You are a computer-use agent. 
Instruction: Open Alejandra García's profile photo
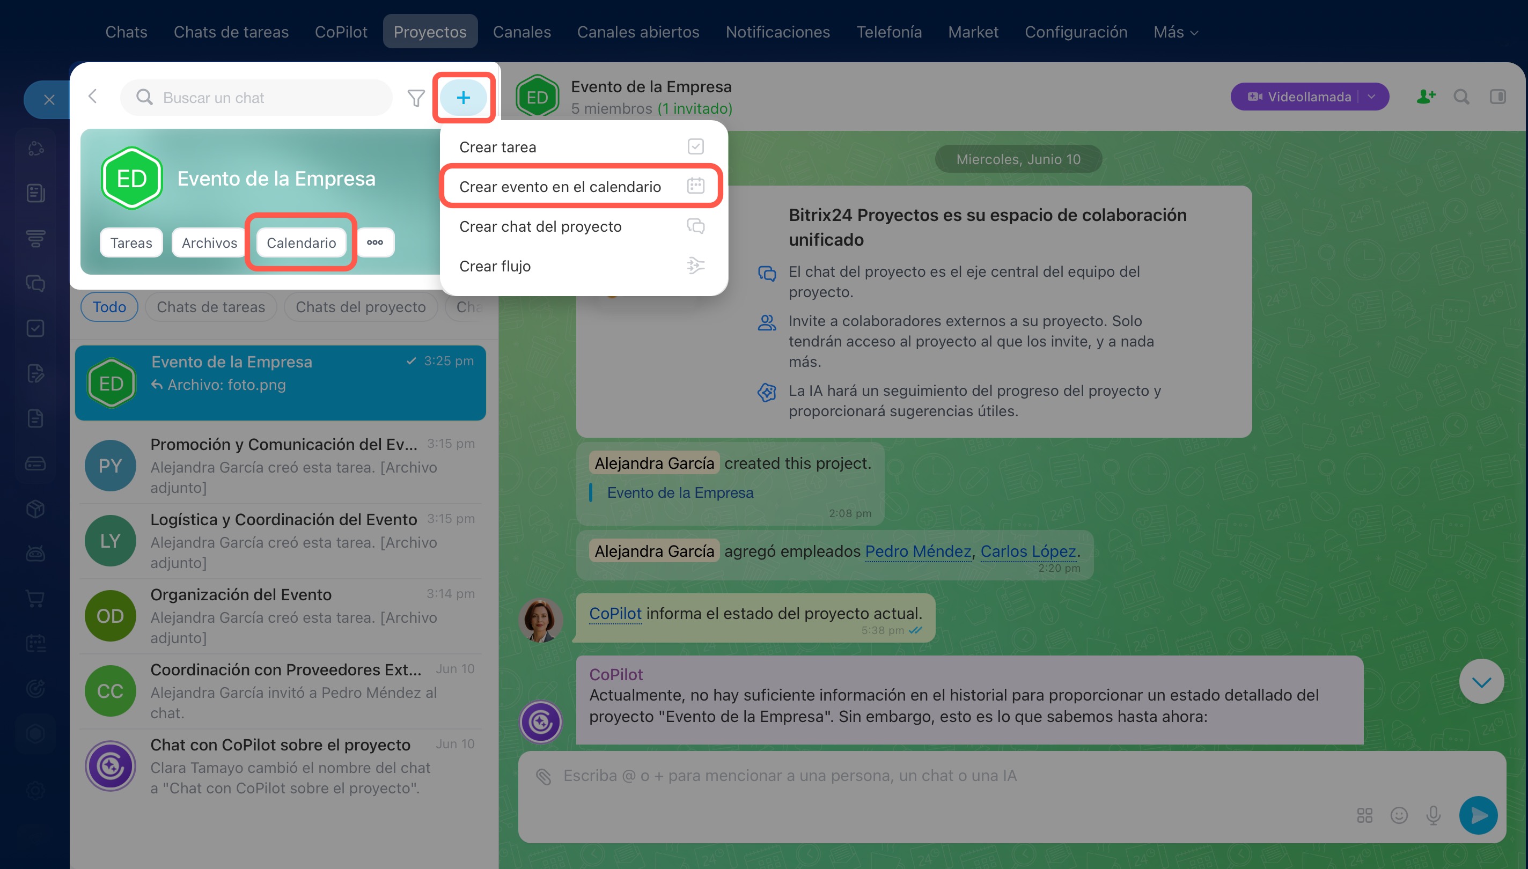(541, 621)
